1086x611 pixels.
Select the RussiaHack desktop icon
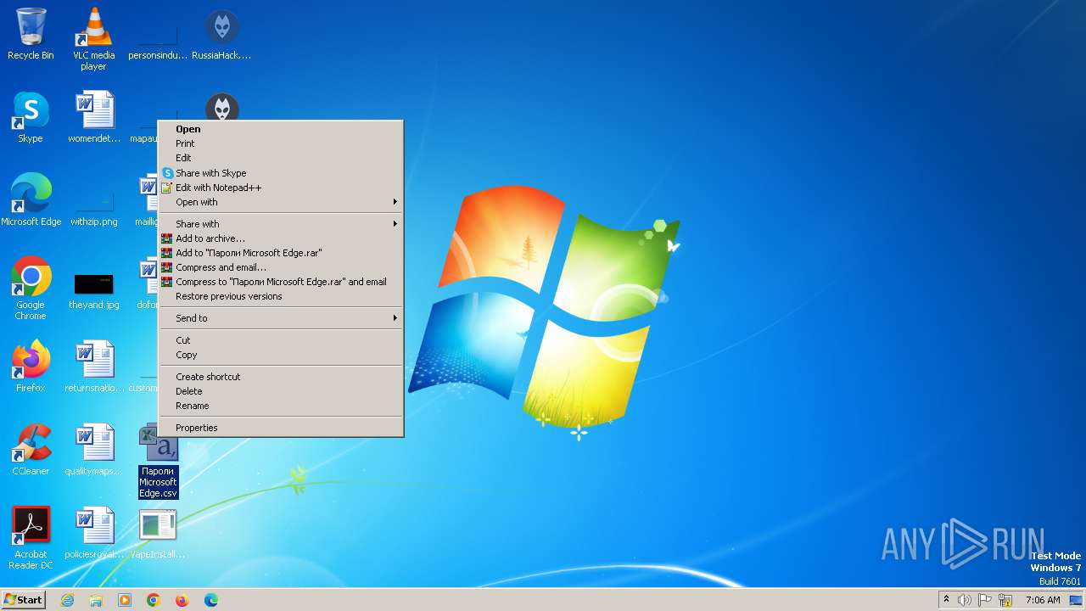[221, 34]
